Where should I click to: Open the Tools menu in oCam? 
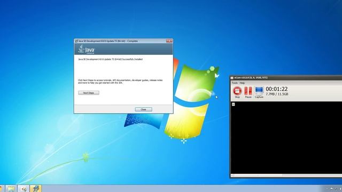235,83
